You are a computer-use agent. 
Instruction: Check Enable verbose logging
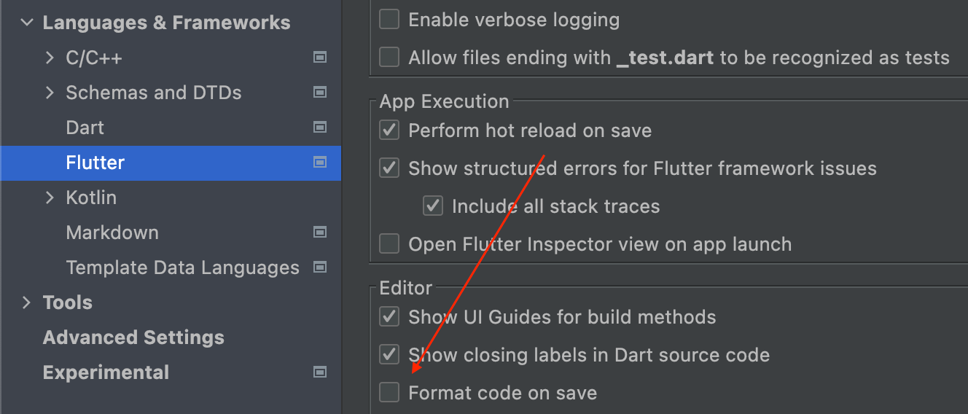(x=390, y=20)
